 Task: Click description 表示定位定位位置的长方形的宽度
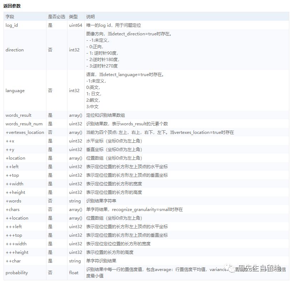118,244
